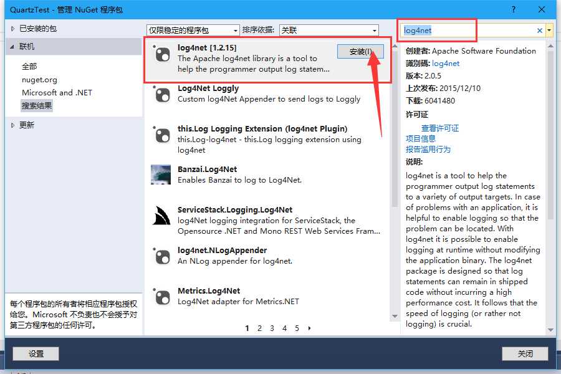
Task: Click into the log4net search field
Action: 468,31
